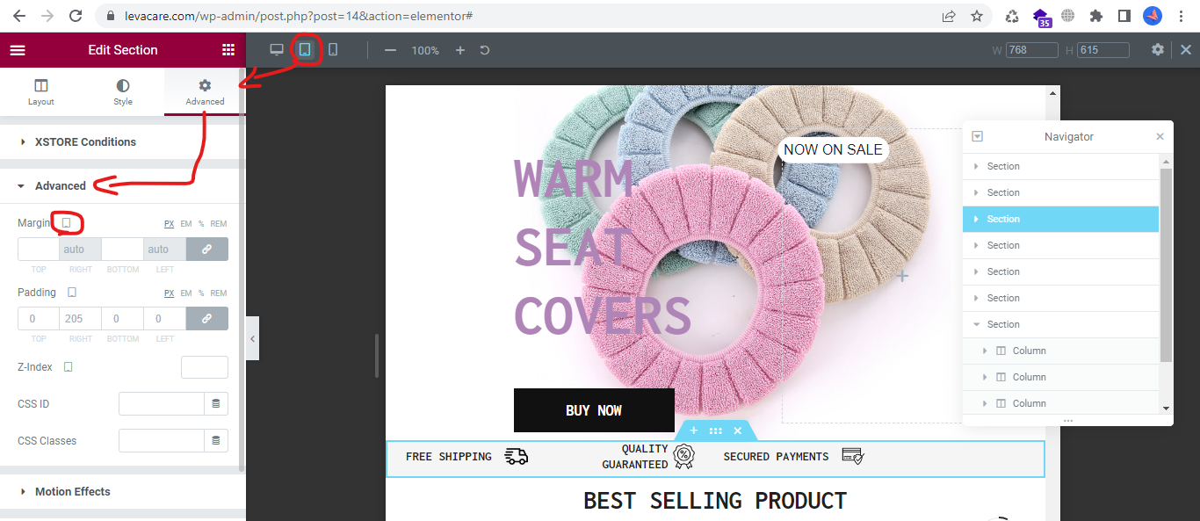The height and width of the screenshot is (521, 1200).
Task: Click the edit section grip handle
Action: [x=716, y=431]
